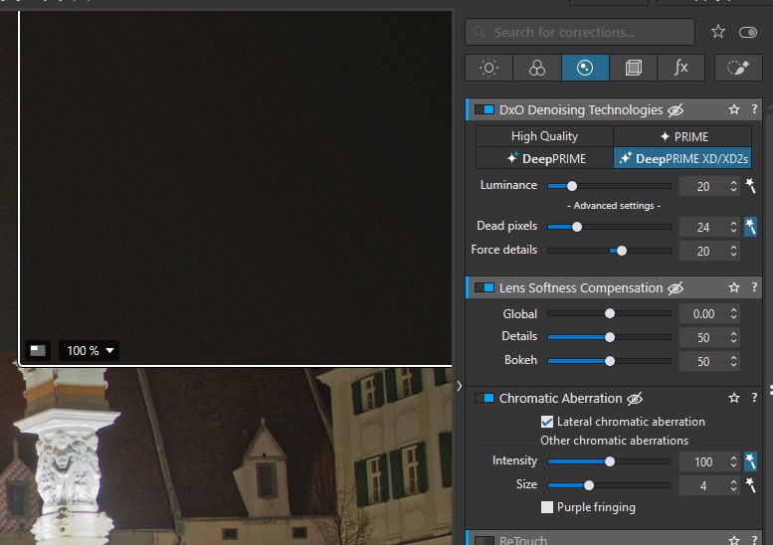Image resolution: width=773 pixels, height=545 pixels.
Task: Adjust the Details softness slider
Action: point(609,337)
